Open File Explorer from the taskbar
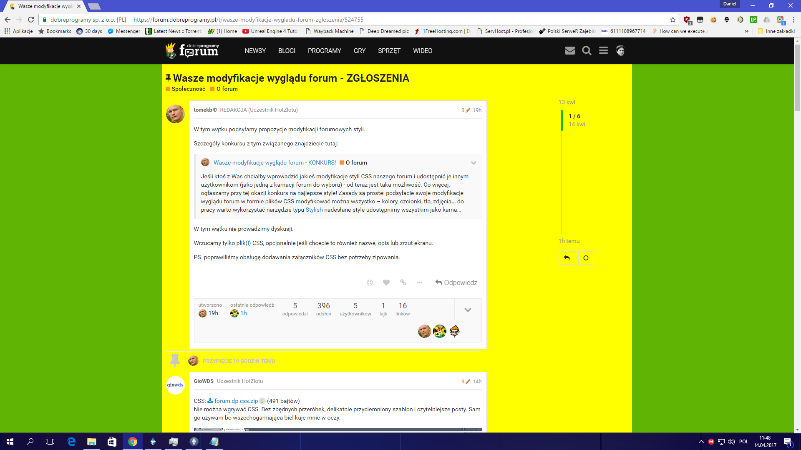The width and height of the screenshot is (801, 450). pos(91,442)
